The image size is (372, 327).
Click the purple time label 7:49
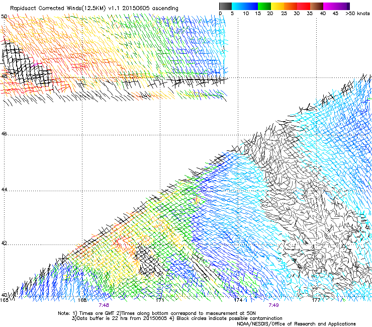point(273,305)
